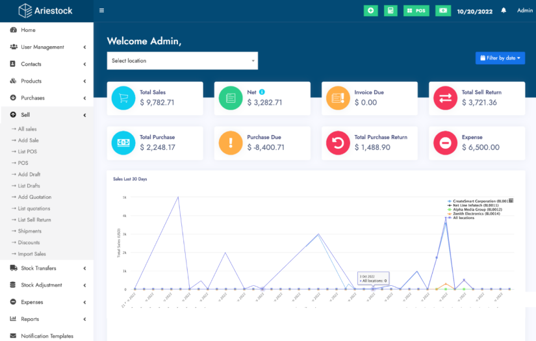Toggle the hamburger sidebar menu icon

coord(101,10)
